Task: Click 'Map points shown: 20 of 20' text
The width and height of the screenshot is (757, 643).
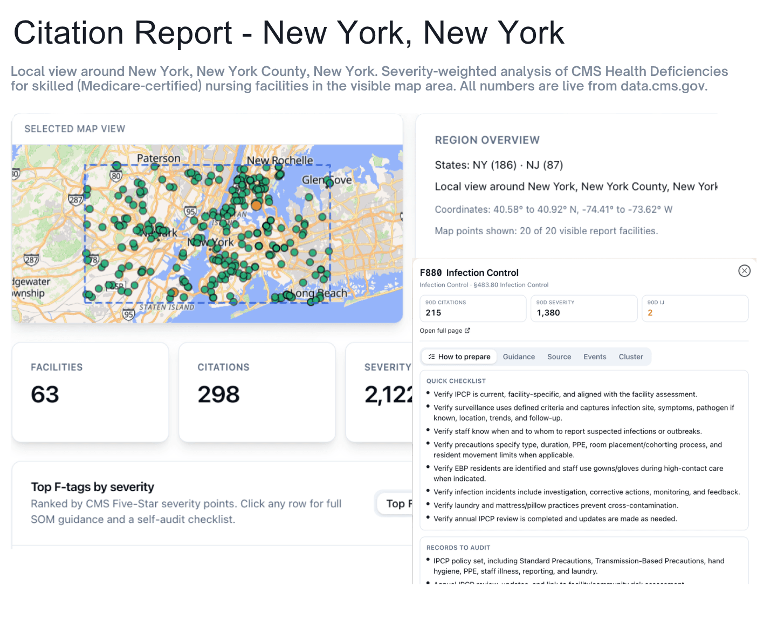Action: pos(546,231)
